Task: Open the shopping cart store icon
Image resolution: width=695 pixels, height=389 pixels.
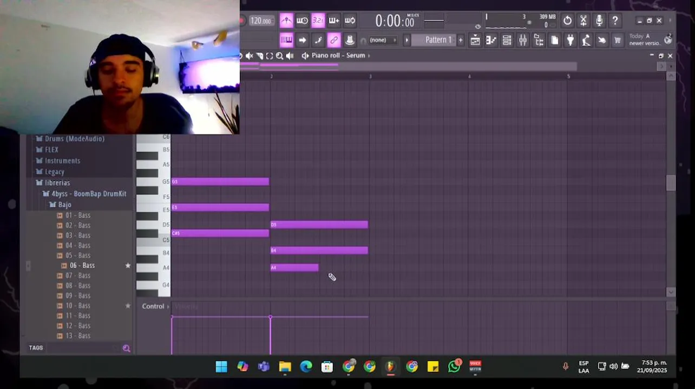Action: (617, 40)
